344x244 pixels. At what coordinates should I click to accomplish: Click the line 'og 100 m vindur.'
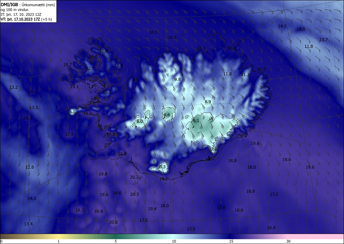click(15, 9)
